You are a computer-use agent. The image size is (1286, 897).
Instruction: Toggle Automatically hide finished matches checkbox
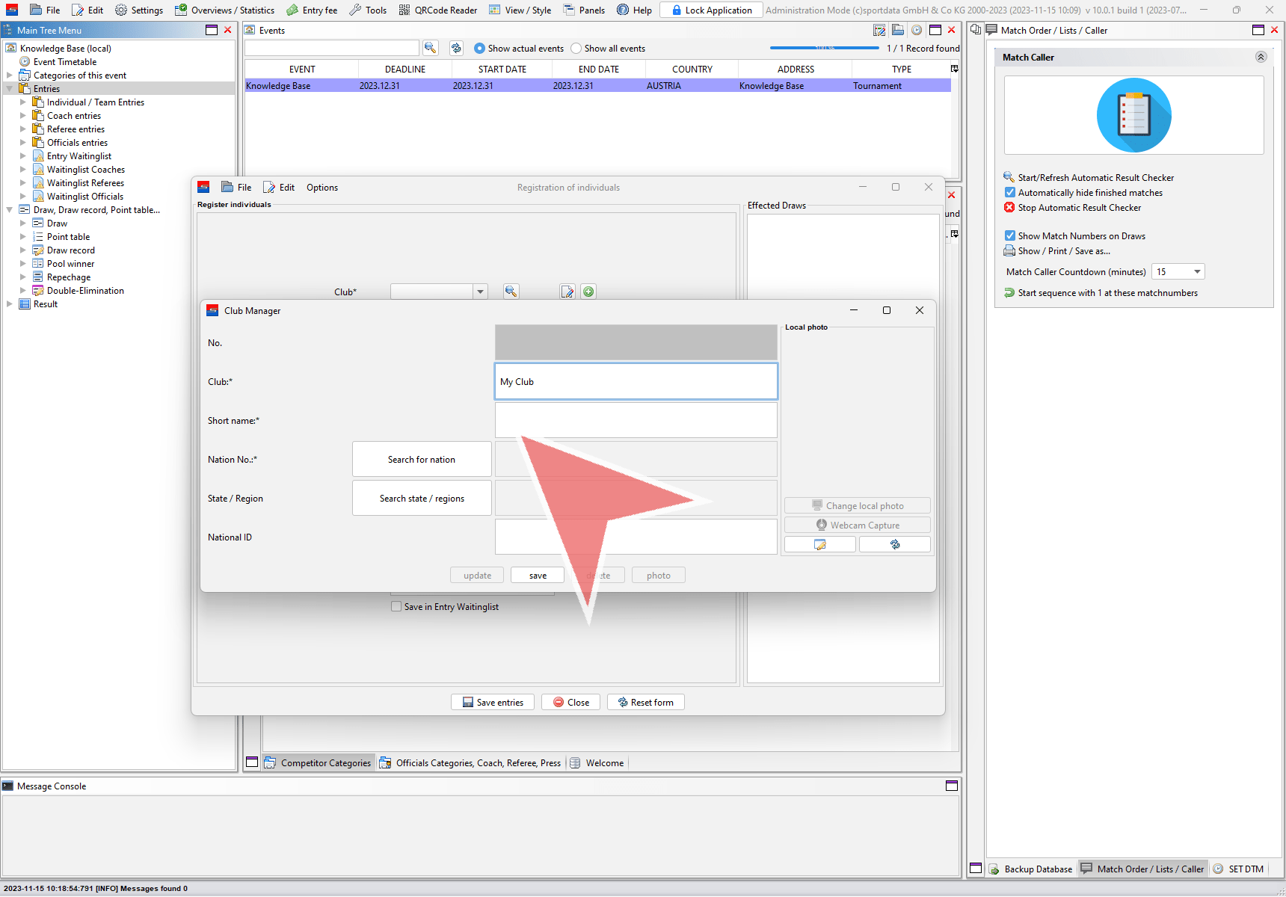[1009, 193]
